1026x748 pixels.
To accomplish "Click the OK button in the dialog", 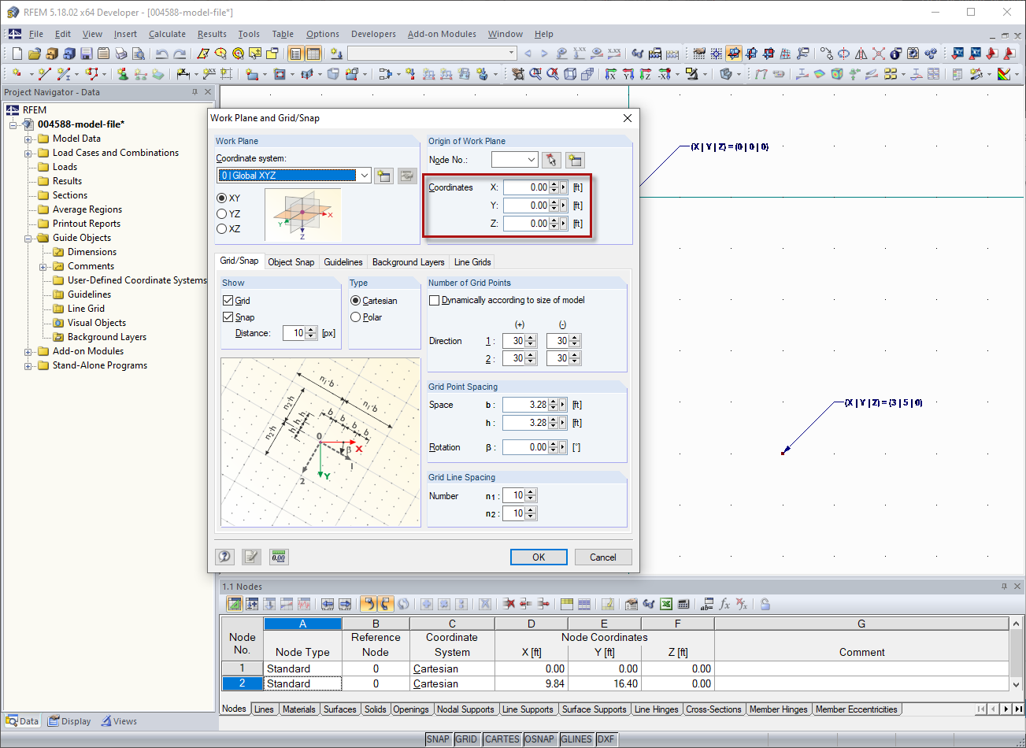I will tap(539, 557).
